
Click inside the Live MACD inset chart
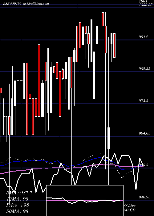[x=85, y=201]
